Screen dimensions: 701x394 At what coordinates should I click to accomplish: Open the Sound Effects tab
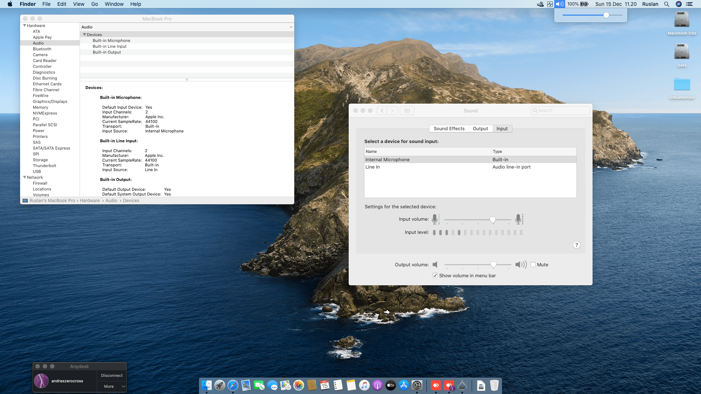point(449,129)
